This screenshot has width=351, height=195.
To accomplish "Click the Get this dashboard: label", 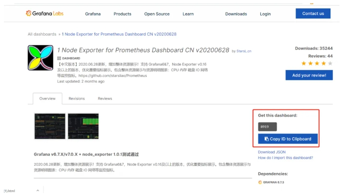I will pos(278,115).
